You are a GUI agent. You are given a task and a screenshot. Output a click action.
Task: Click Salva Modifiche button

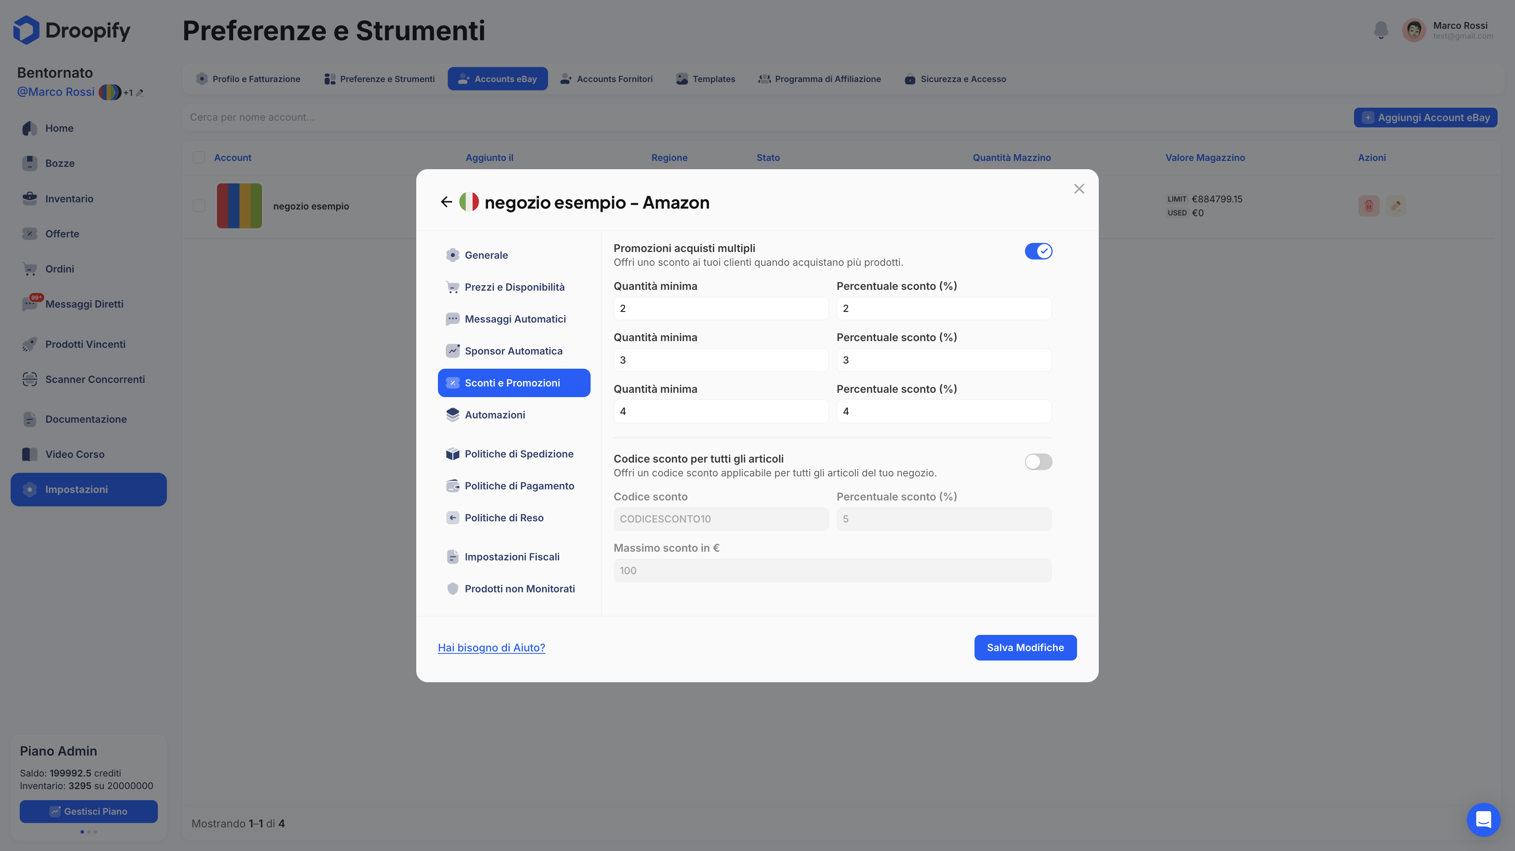pyautogui.click(x=1025, y=648)
